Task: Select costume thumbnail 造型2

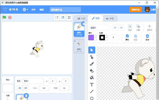Action: tap(79, 46)
